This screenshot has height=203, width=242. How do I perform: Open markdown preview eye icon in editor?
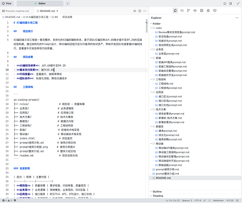point(135,11)
